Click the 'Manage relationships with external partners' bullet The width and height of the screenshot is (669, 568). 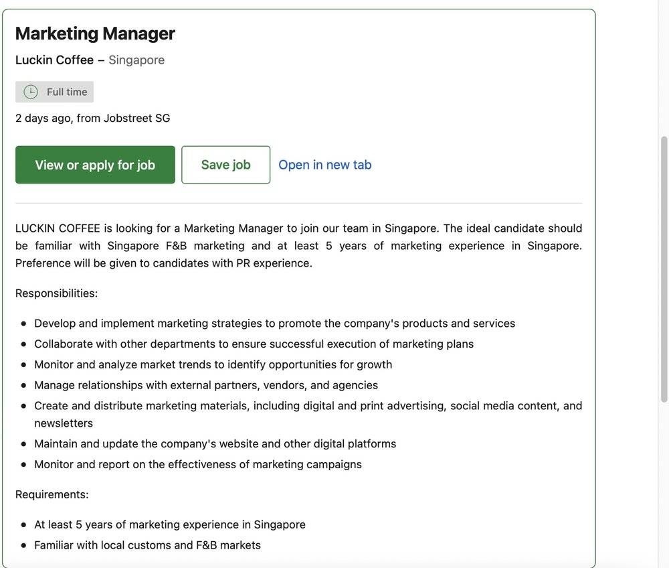[x=206, y=385]
